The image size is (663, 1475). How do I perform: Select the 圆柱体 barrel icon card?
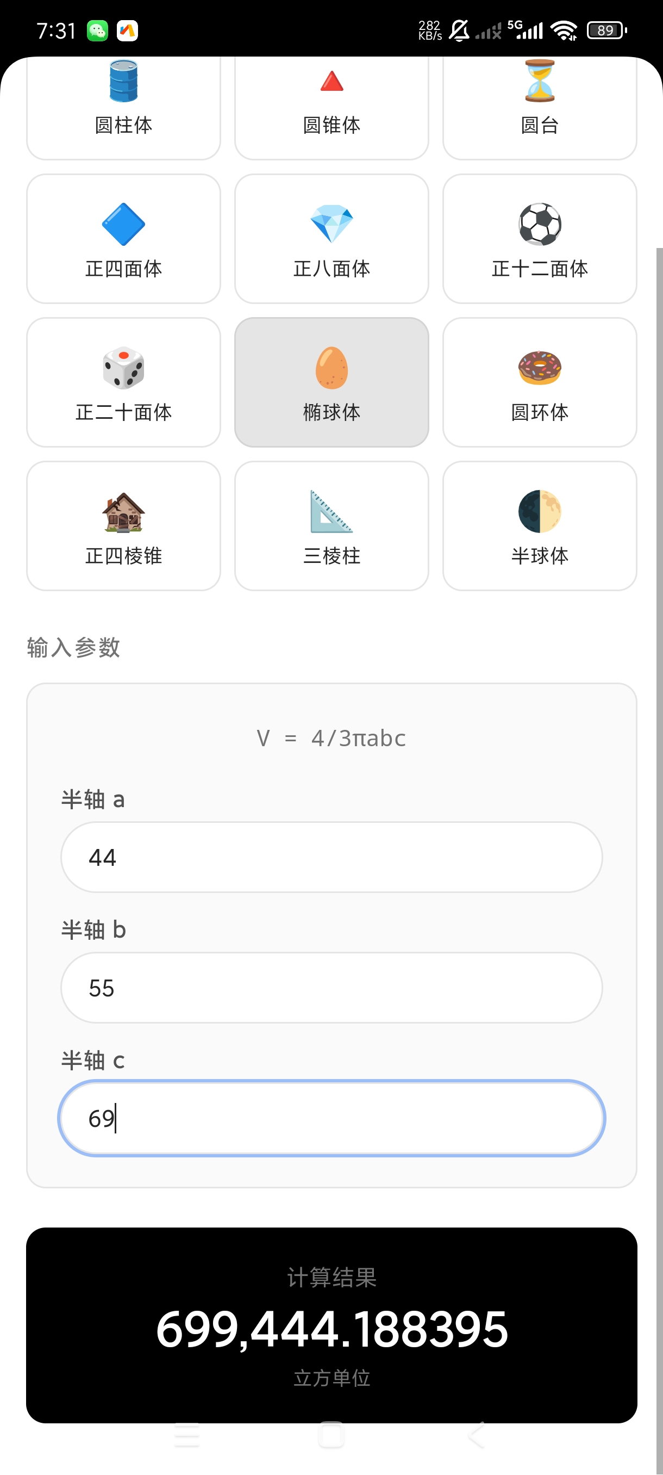(123, 109)
